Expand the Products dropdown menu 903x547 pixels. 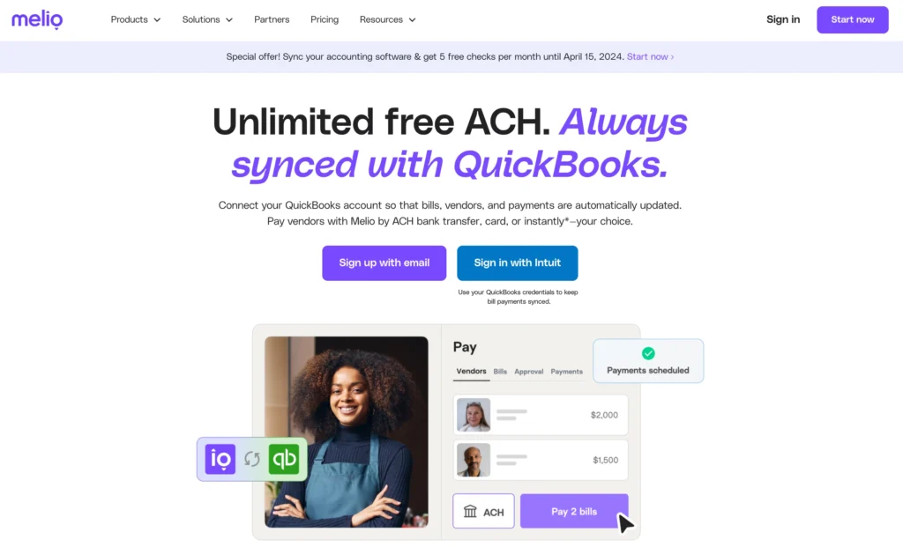135,19
